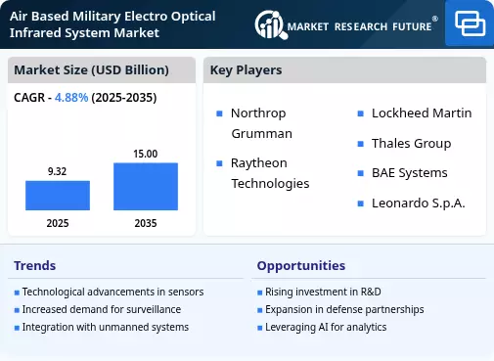Select Thales Group in key players
494x361 pixels.
coord(412,144)
